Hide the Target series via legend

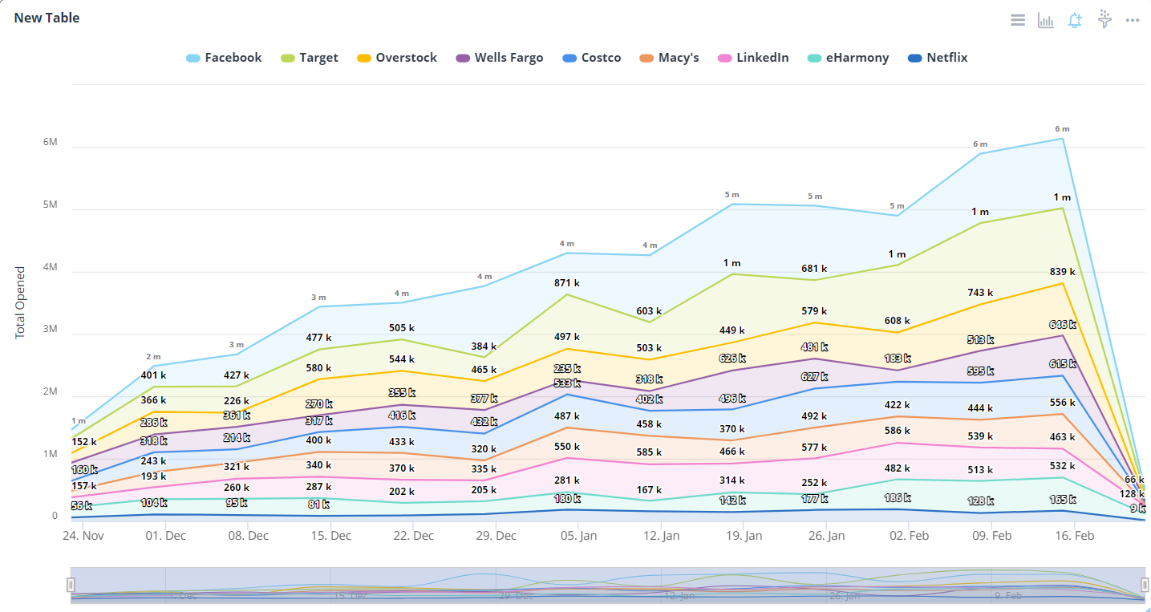(x=318, y=58)
